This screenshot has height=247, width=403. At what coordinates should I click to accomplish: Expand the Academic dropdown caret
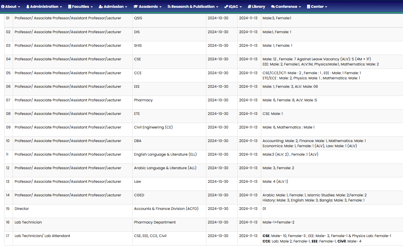pos(160,7)
